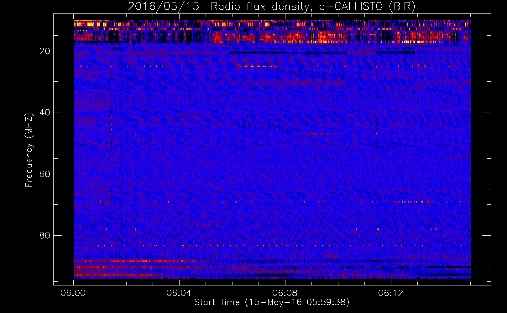Click the 06:08 time tick label

tap(285, 293)
